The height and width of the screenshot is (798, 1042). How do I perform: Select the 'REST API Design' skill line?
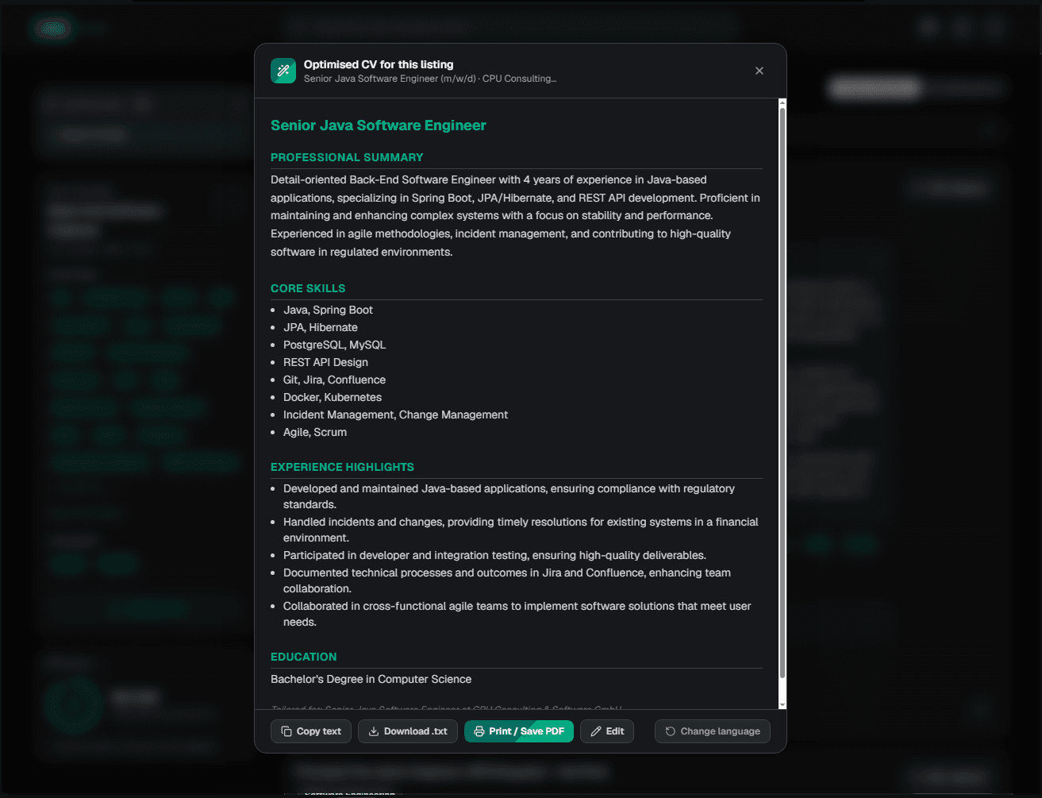[325, 362]
